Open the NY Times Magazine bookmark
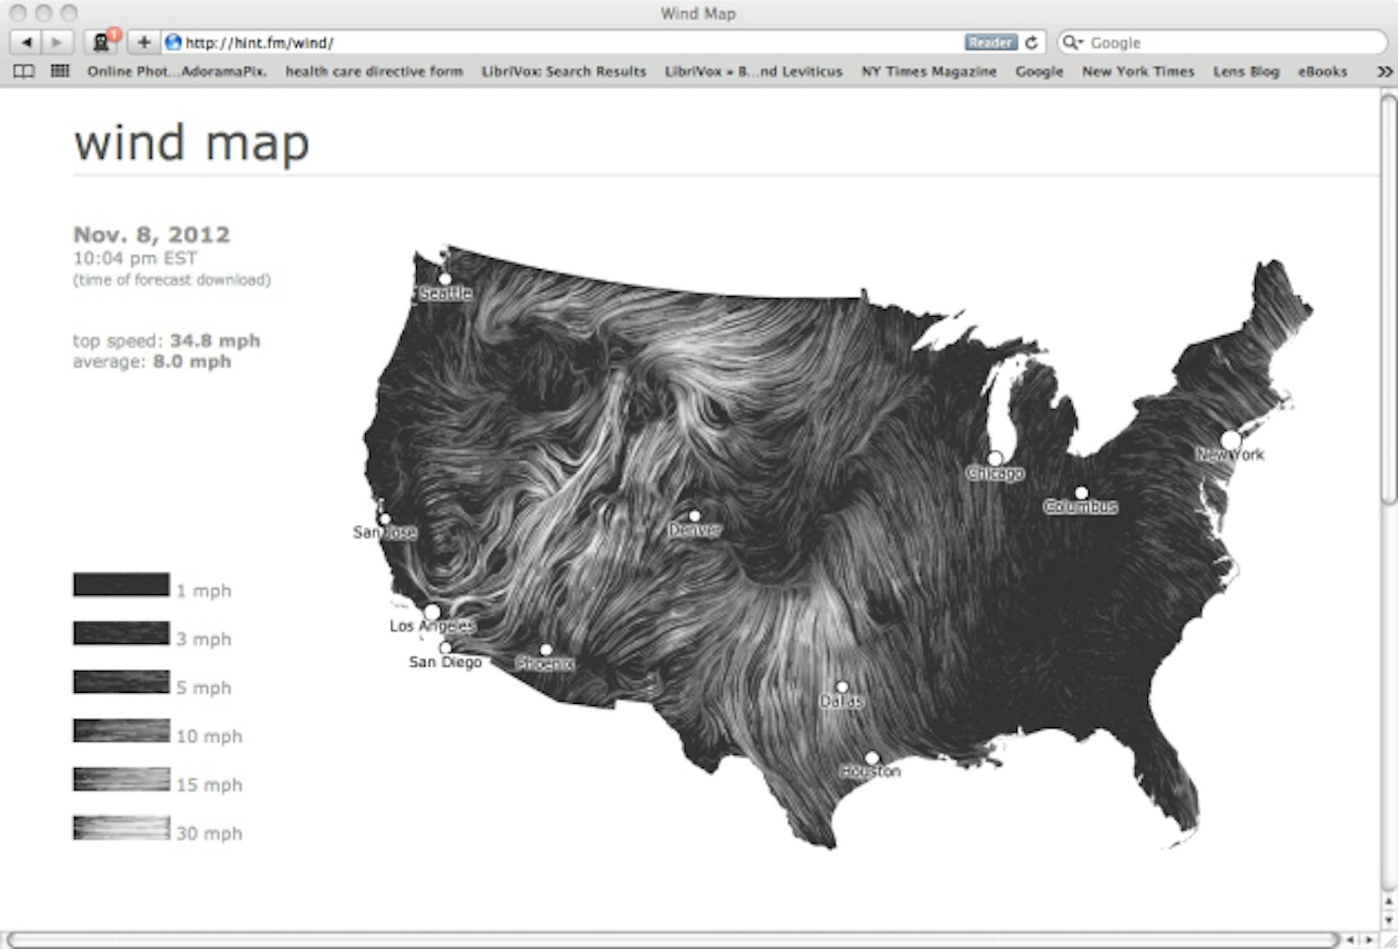Viewport: 1398px width, 949px height. coord(928,72)
